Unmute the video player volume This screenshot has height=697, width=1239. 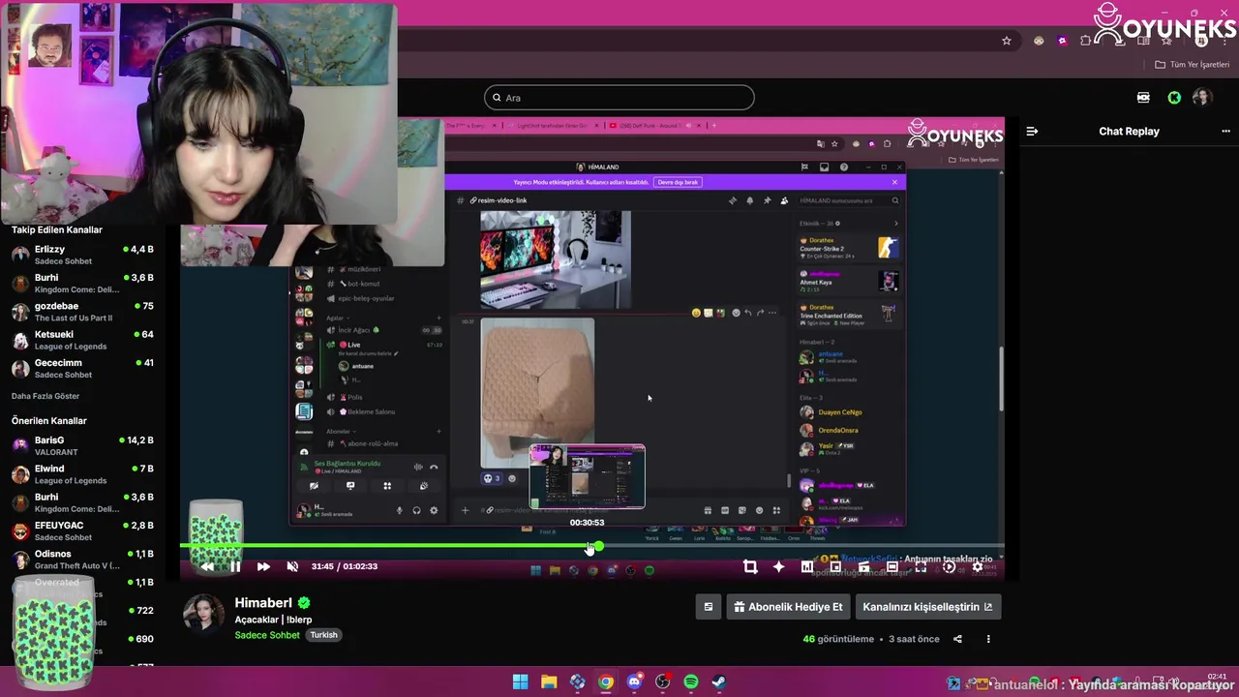click(x=292, y=566)
